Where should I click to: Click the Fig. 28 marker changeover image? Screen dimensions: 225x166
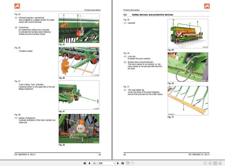[79, 129]
